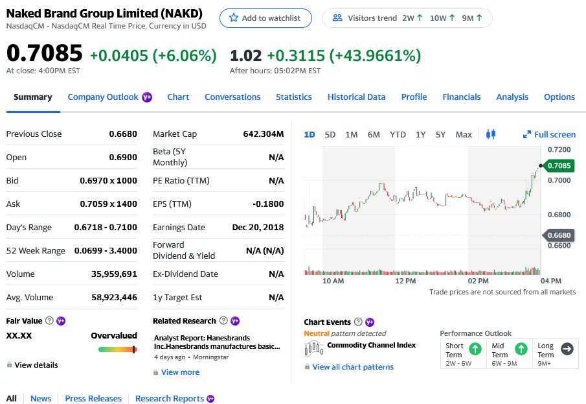Open the Hanesbrands Analyst Report article
Viewport: 586px width, 404px height.
(x=217, y=342)
